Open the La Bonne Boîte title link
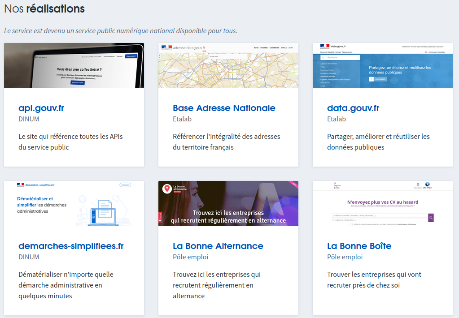Viewport: 459px width, 318px height. (359, 246)
